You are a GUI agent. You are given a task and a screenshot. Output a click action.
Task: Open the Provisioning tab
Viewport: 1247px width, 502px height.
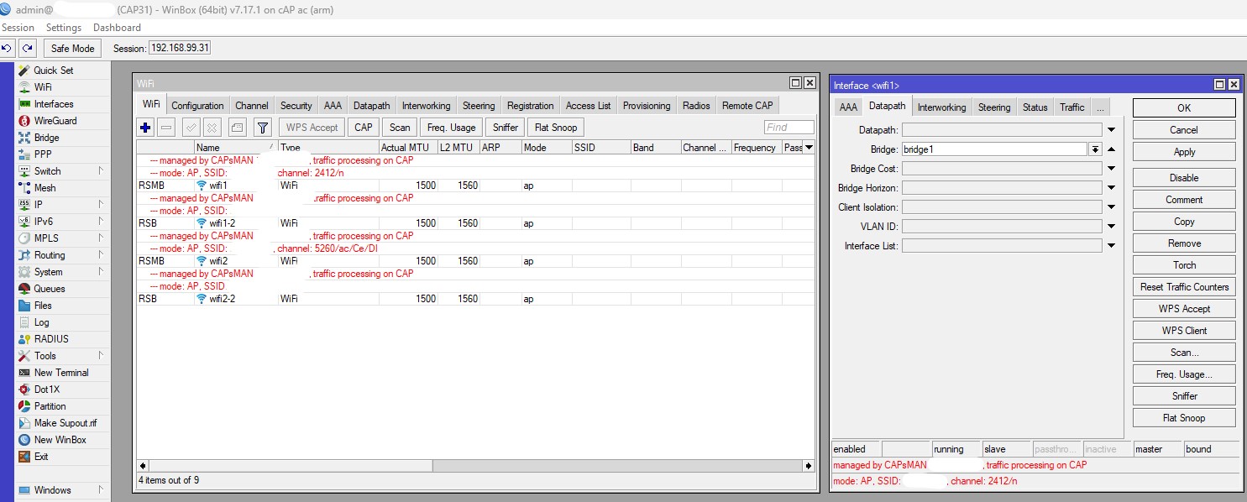tap(647, 106)
